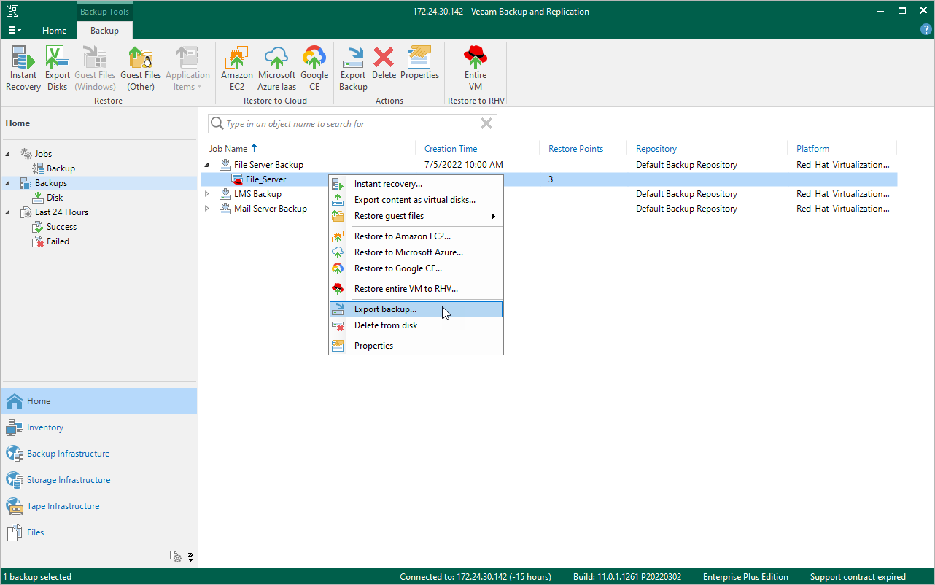Sort by the Job Name column header
This screenshot has width=935, height=585.
[228, 149]
